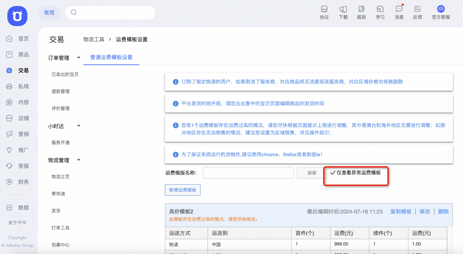Collapse the 订单管理 menu section
This screenshot has width=463, height=254.
point(79,58)
